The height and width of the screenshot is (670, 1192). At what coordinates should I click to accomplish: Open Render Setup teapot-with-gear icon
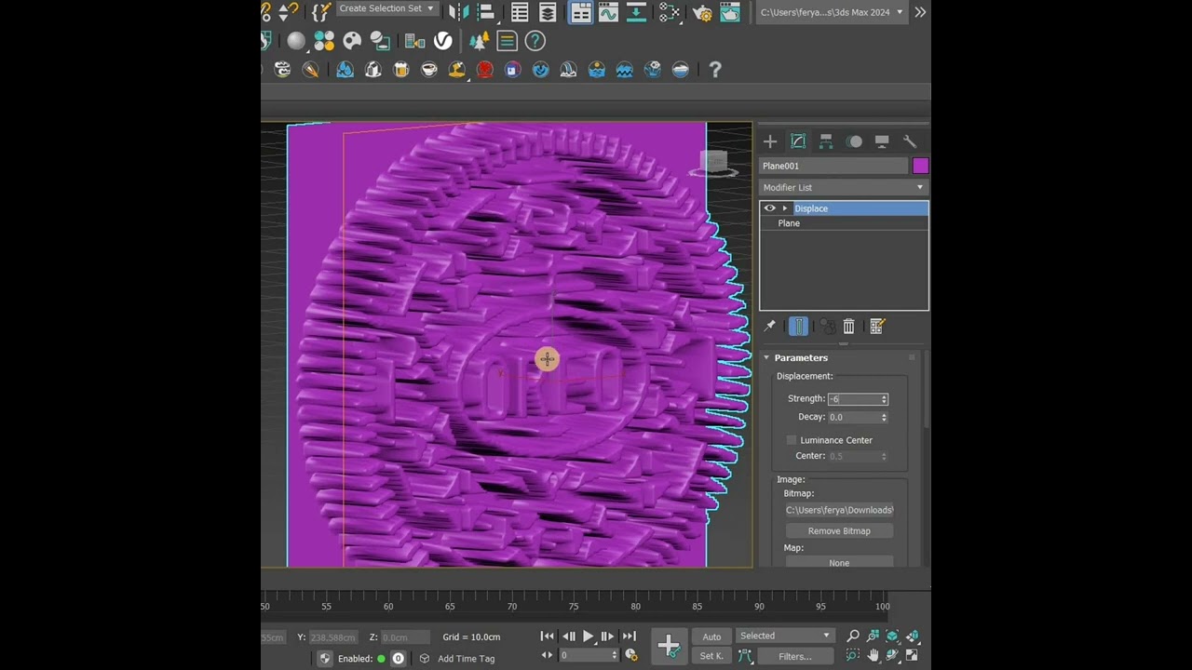[x=702, y=13]
